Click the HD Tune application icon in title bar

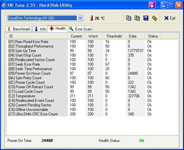click(4, 5)
